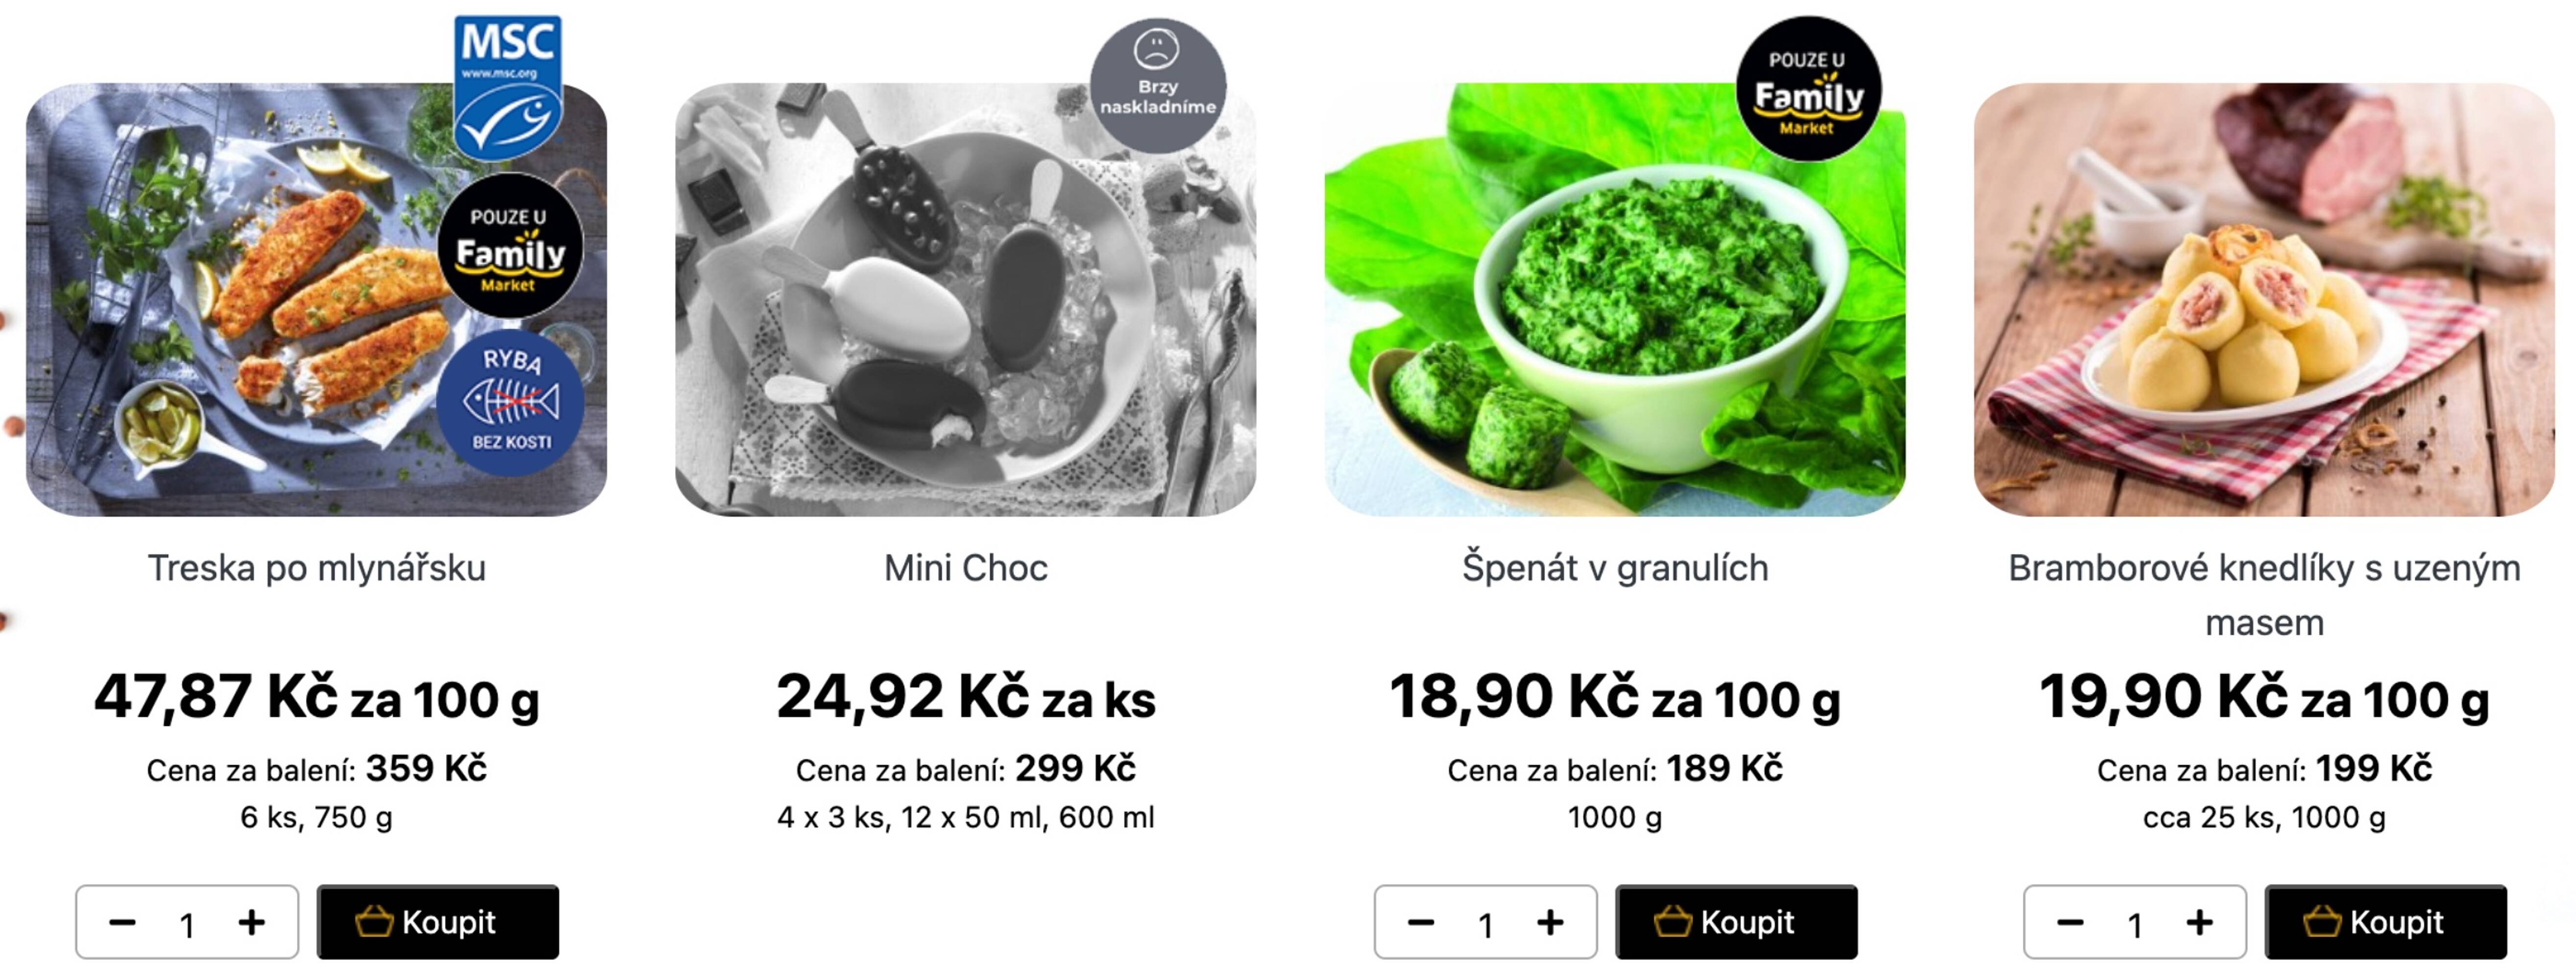
Task: Increase quantity for Treska po mlynářsku
Action: [x=252, y=922]
